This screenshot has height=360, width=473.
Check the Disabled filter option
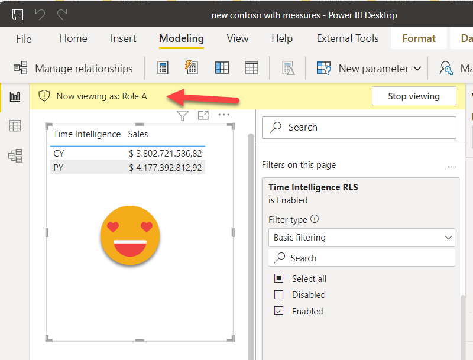coord(279,295)
